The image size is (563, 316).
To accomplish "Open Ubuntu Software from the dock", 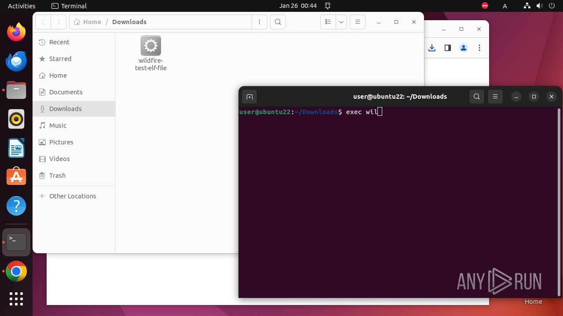I will (x=16, y=177).
